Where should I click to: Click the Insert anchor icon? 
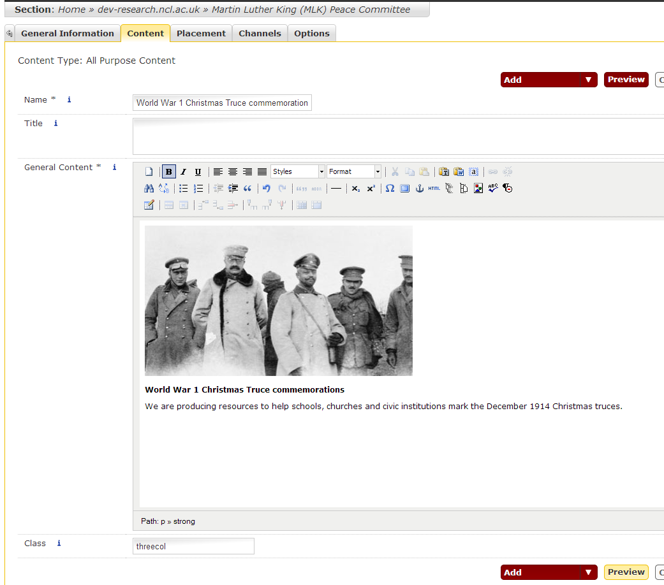[x=420, y=188]
